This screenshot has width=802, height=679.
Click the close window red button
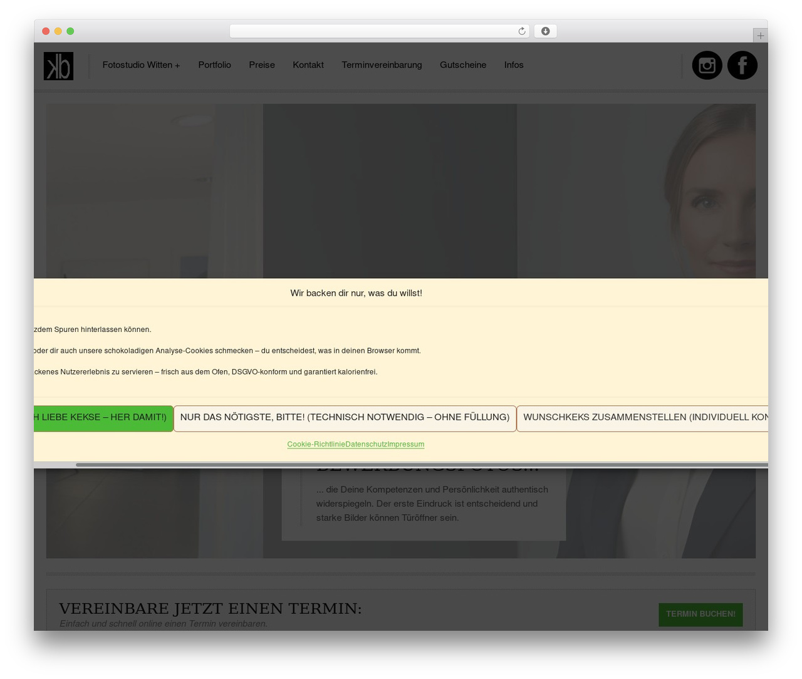pos(46,31)
